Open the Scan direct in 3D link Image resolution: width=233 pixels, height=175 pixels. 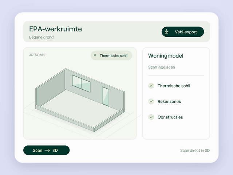(195, 151)
